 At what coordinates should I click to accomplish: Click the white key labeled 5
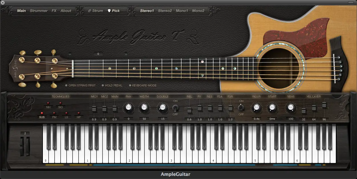[x=256, y=155]
